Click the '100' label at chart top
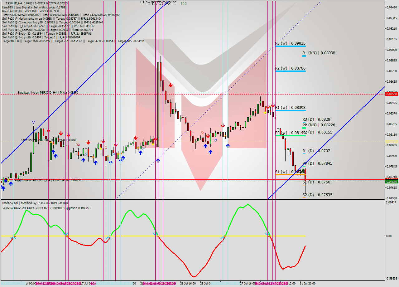The width and height of the screenshot is (399, 287). pyautogui.click(x=184, y=4)
